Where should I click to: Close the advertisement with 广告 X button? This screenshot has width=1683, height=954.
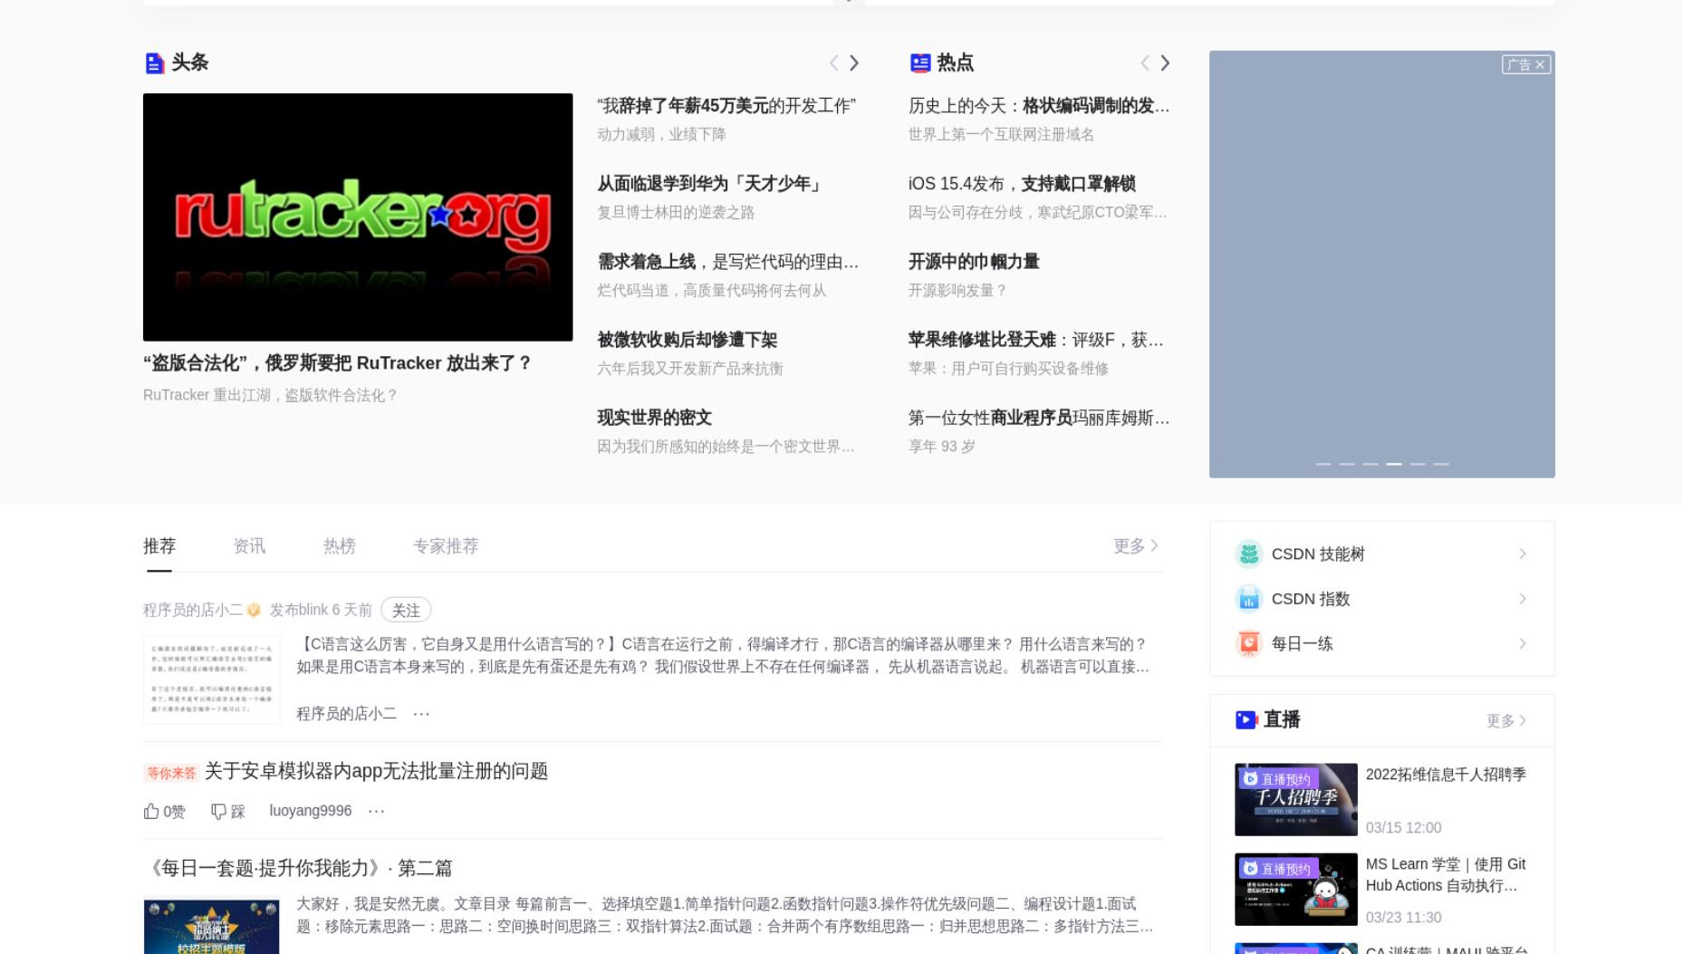[x=1526, y=64]
